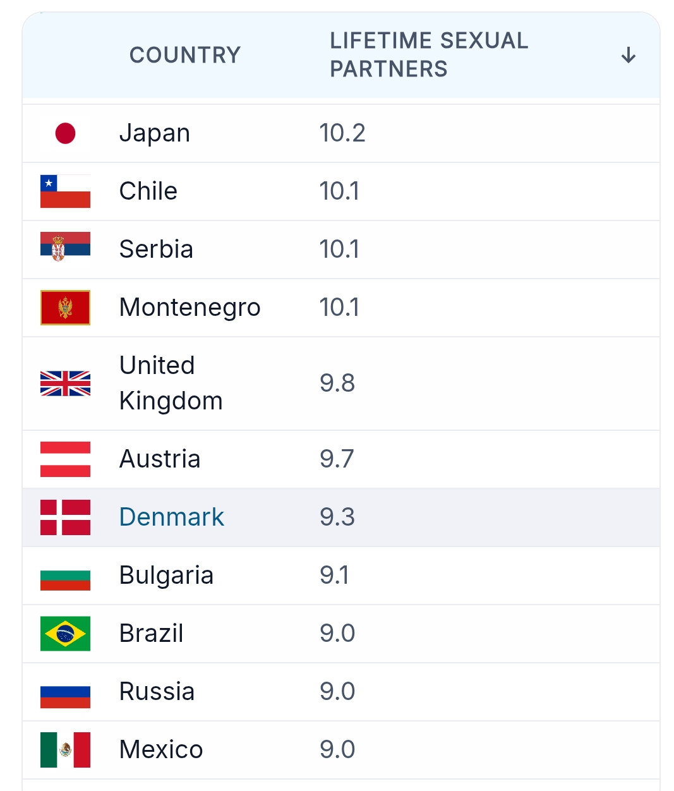Open the Denmark country link
Viewport: 674px width, 791px height.
point(172,517)
